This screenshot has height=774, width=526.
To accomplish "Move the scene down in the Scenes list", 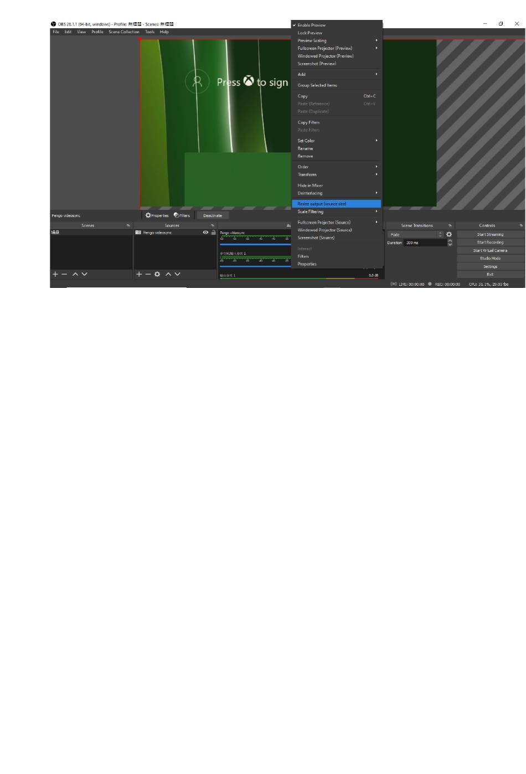I will point(84,274).
